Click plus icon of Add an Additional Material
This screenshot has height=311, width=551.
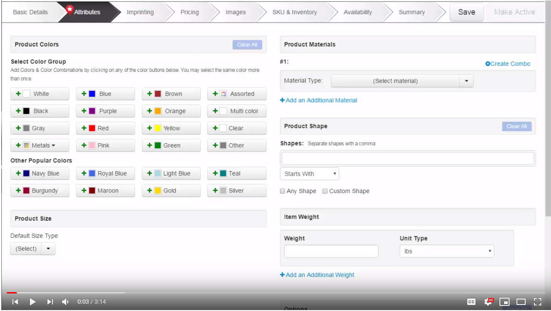[282, 100]
